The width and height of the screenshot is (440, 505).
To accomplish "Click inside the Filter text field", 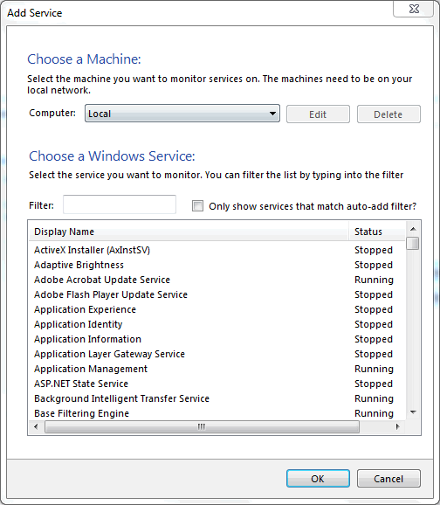I will click(120, 204).
